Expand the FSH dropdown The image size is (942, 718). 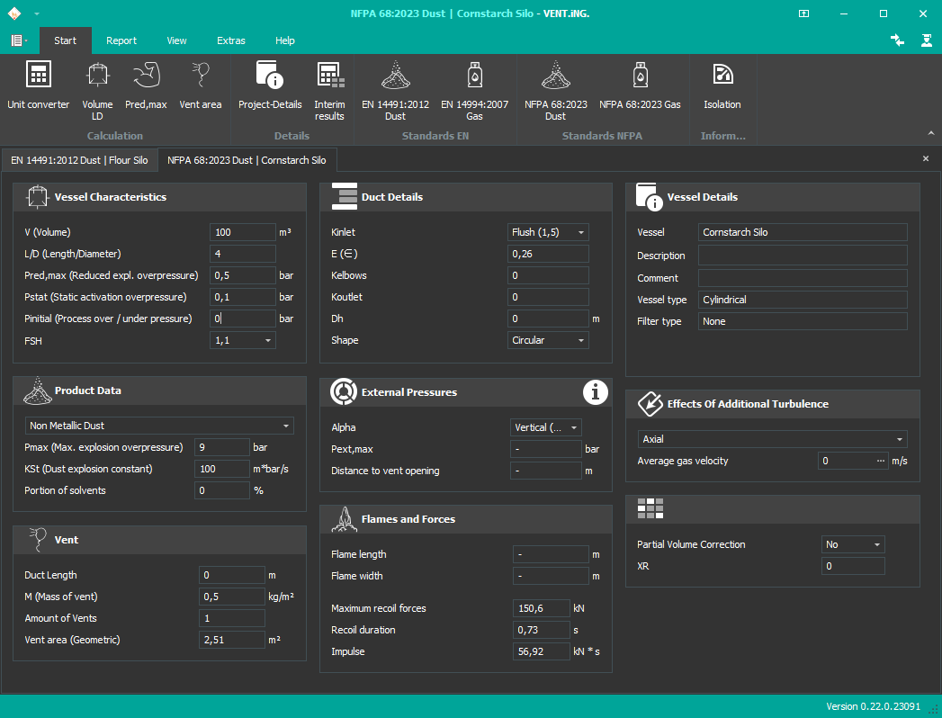tap(268, 341)
